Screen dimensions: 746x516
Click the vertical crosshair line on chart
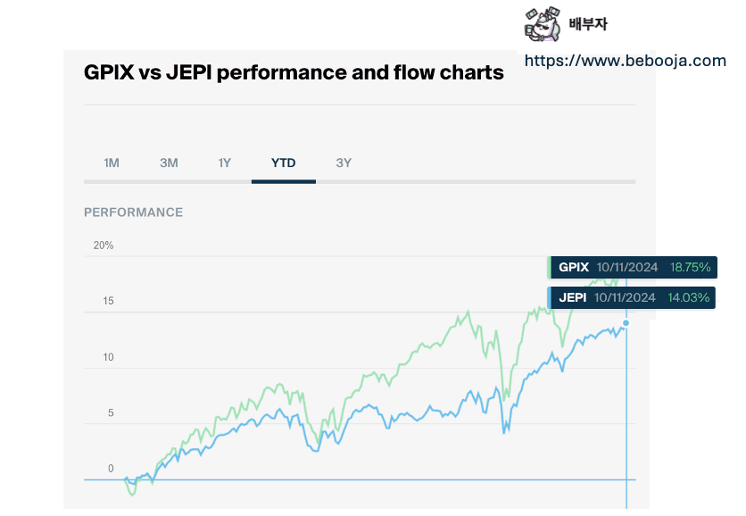(x=626, y=414)
